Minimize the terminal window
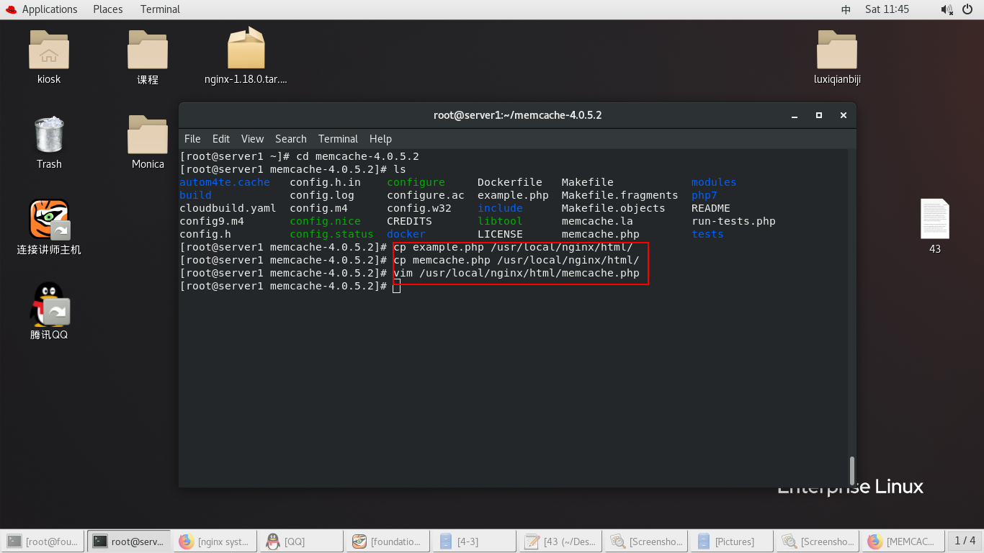Viewport: 984px width, 553px height. point(795,115)
